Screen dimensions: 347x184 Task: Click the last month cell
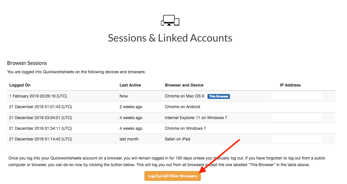pyautogui.click(x=129, y=139)
